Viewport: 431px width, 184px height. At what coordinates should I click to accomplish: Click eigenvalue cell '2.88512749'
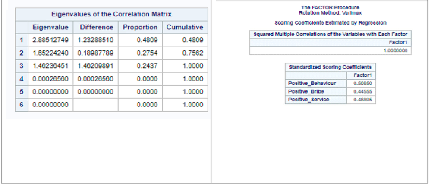tap(50, 40)
